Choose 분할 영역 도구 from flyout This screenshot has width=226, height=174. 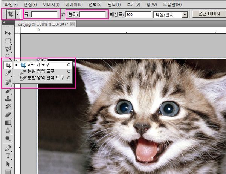[x=43, y=71]
